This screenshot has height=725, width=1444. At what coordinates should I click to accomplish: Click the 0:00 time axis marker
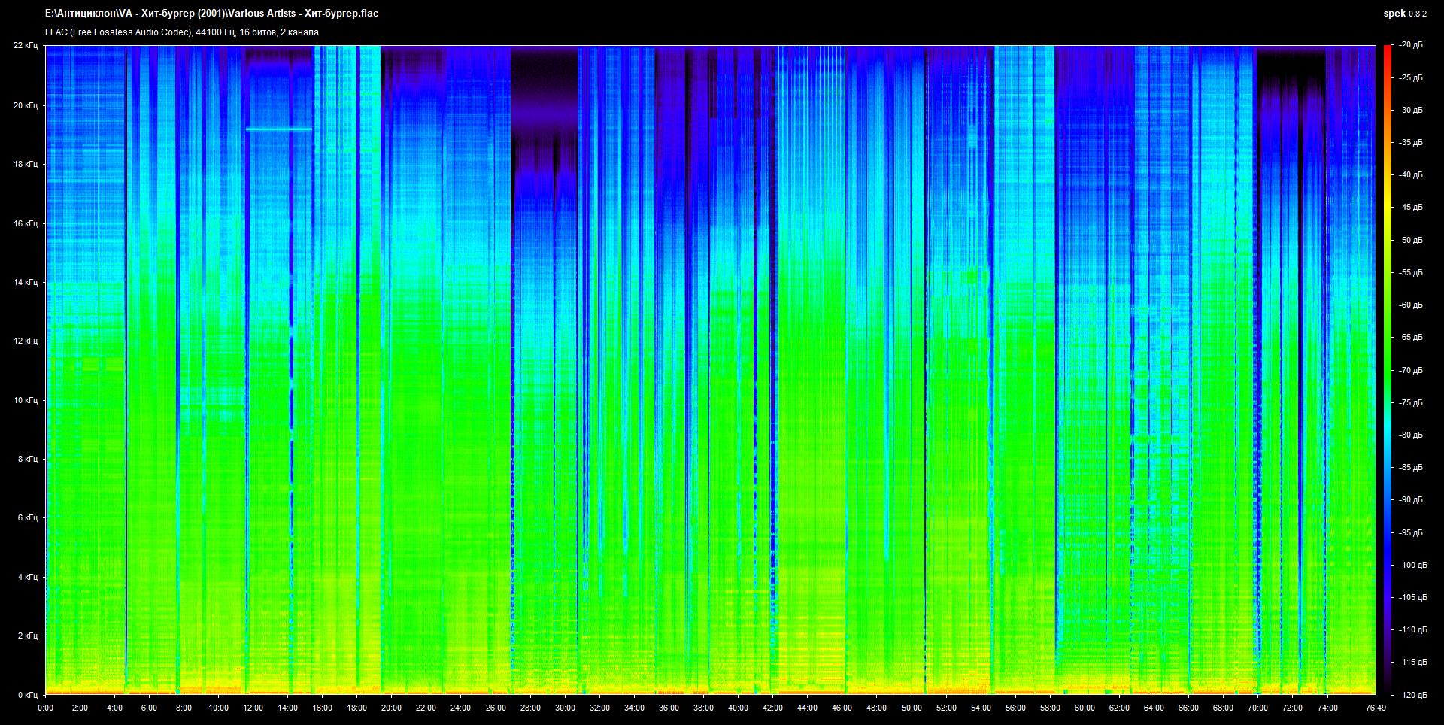45,708
